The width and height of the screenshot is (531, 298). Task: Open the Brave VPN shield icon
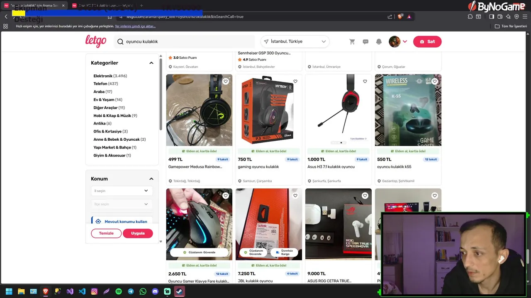[516, 17]
